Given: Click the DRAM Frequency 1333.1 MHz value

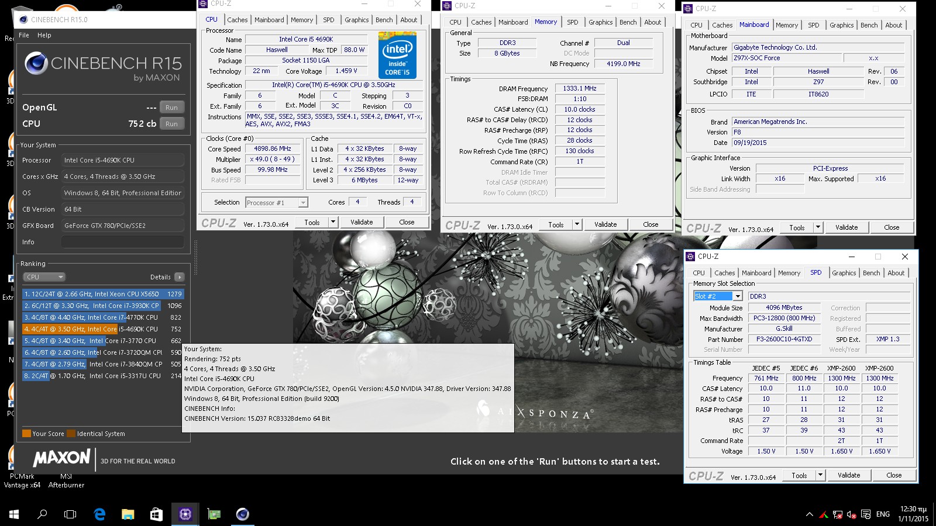Looking at the screenshot, I should coord(580,88).
